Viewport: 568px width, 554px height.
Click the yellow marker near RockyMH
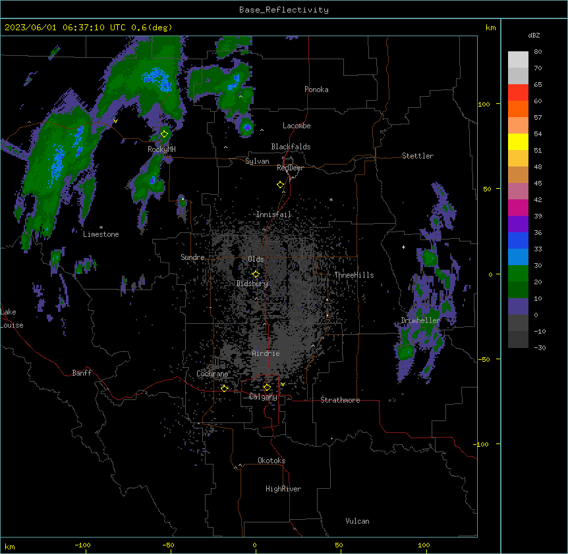pyautogui.click(x=165, y=134)
